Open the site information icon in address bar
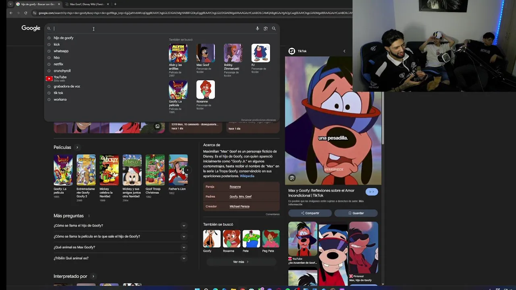516x290 pixels. click(x=35, y=13)
